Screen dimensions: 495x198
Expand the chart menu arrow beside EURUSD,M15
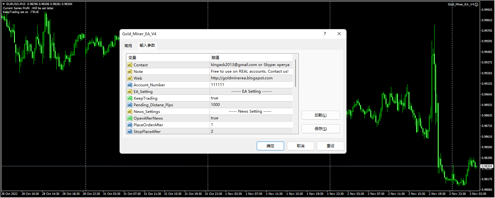coord(3,4)
